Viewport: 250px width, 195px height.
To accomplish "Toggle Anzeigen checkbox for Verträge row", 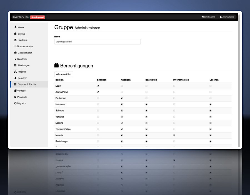I will point(122,117).
